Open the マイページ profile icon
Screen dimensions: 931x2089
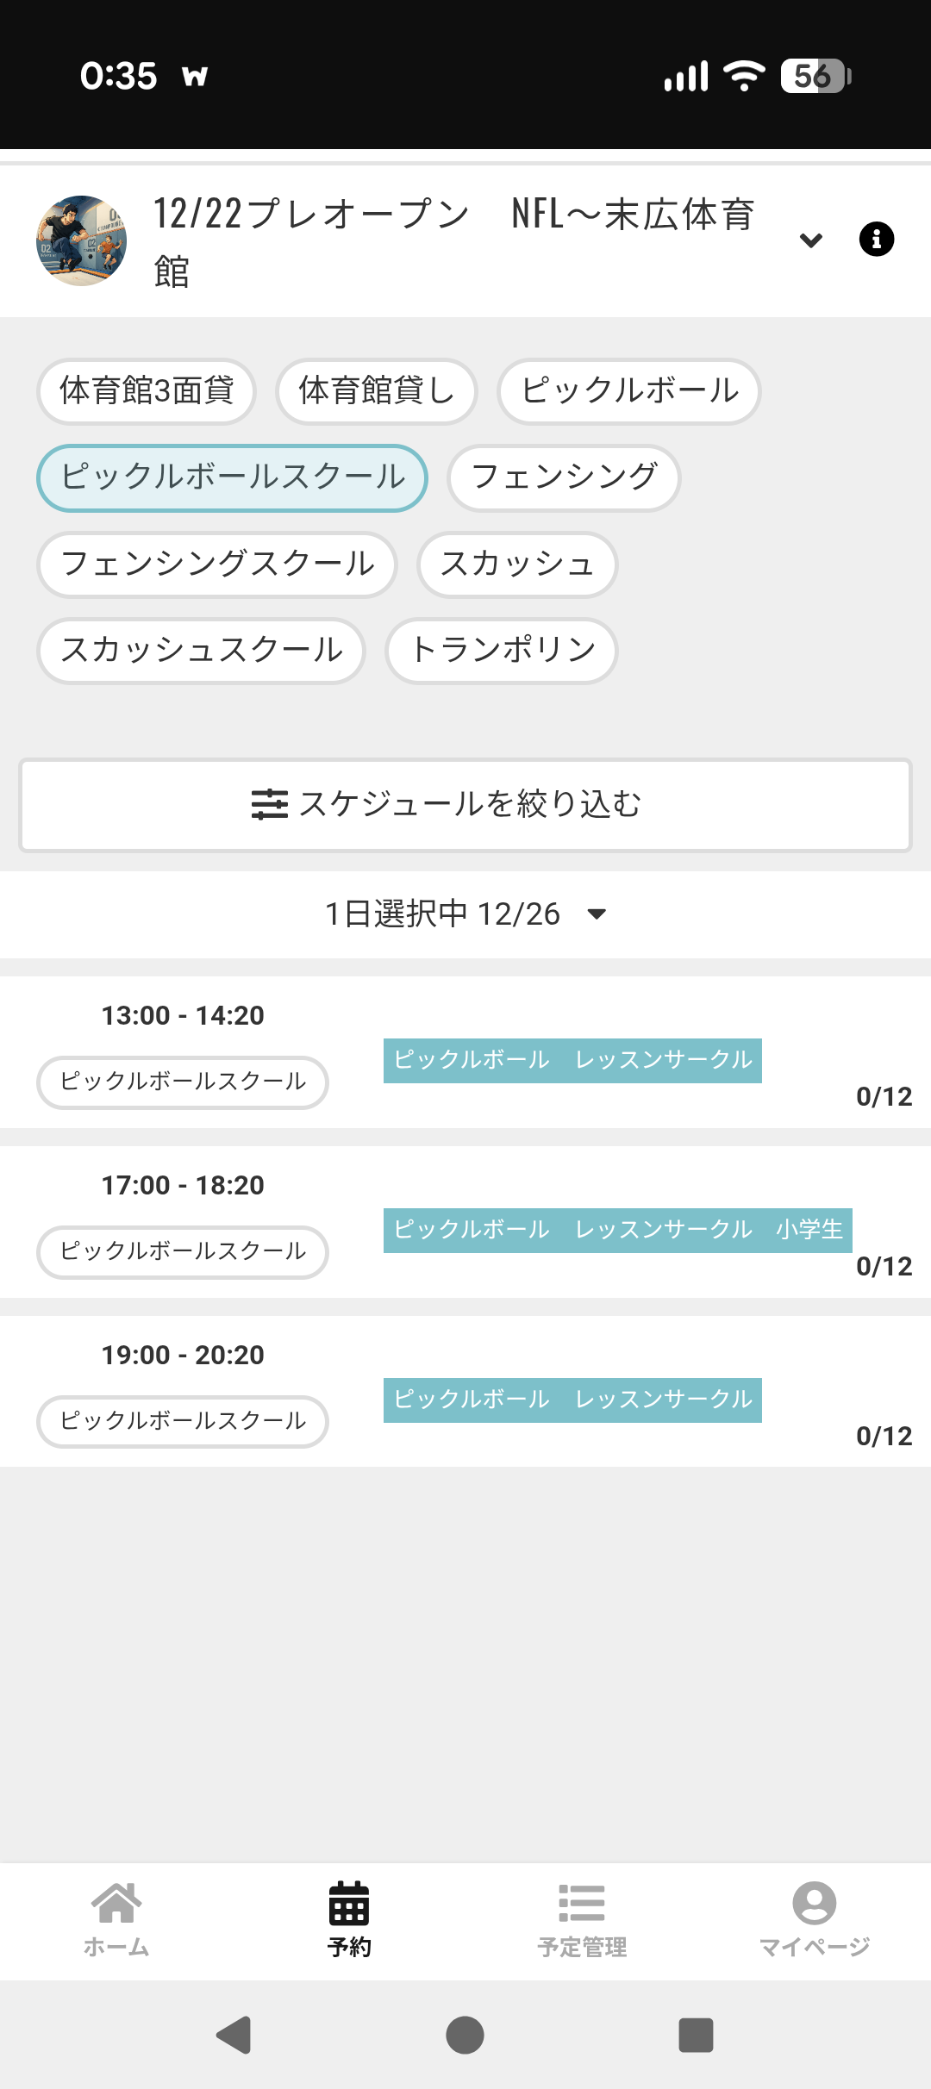814,1903
